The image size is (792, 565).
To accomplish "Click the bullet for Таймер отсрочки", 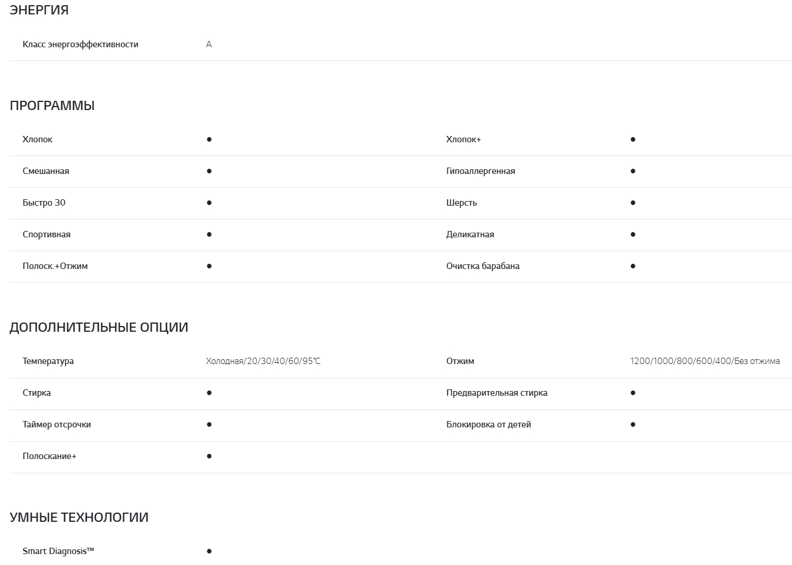I will pyautogui.click(x=209, y=424).
